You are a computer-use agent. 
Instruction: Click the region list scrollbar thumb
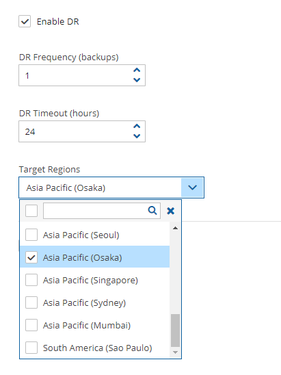[x=175, y=331]
